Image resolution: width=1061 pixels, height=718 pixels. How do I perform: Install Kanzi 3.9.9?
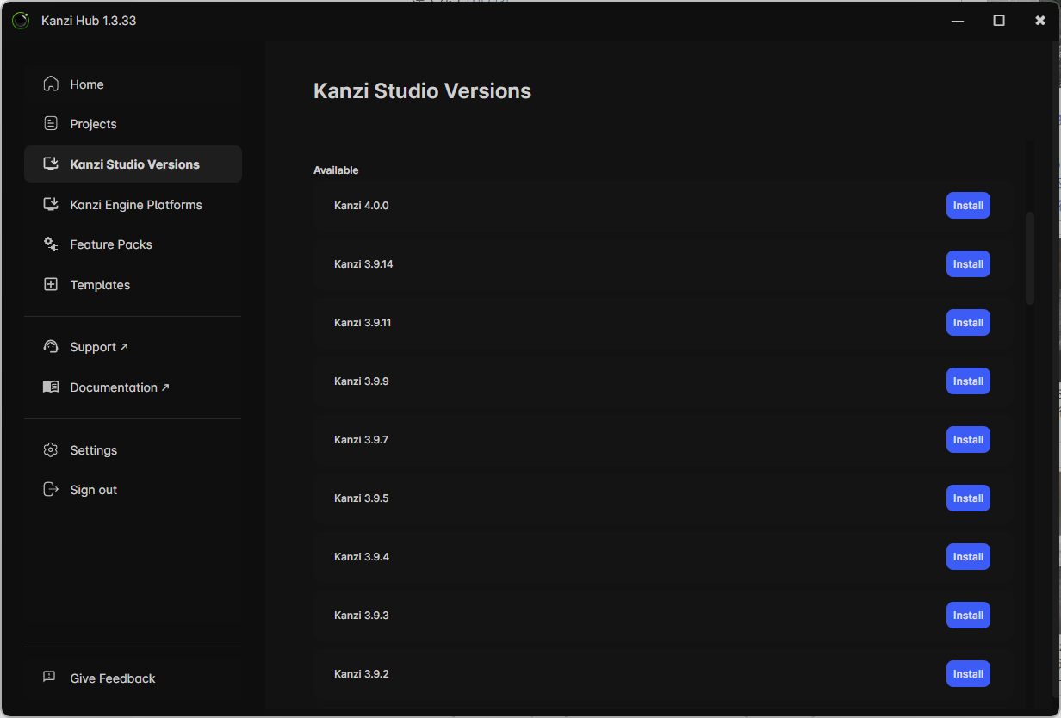(x=968, y=381)
